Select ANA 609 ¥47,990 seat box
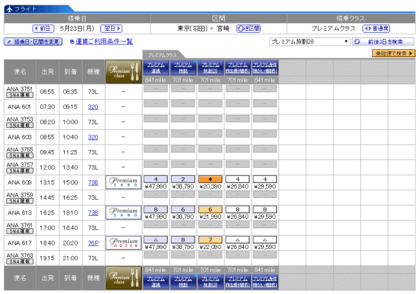 tap(156, 179)
